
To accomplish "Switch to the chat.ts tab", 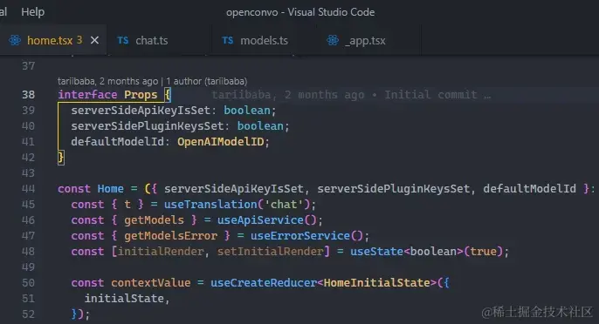I will pos(152,40).
